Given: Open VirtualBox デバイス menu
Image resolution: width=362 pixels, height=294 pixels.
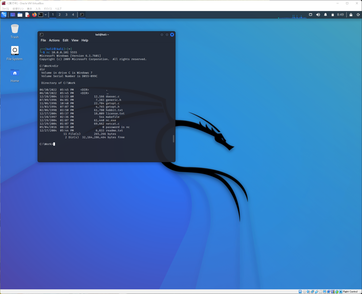Looking at the screenshot, I should coord(48,9).
